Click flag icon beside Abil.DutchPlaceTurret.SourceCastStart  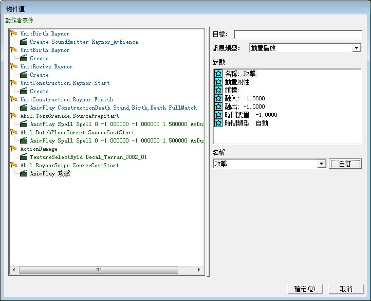[14, 132]
